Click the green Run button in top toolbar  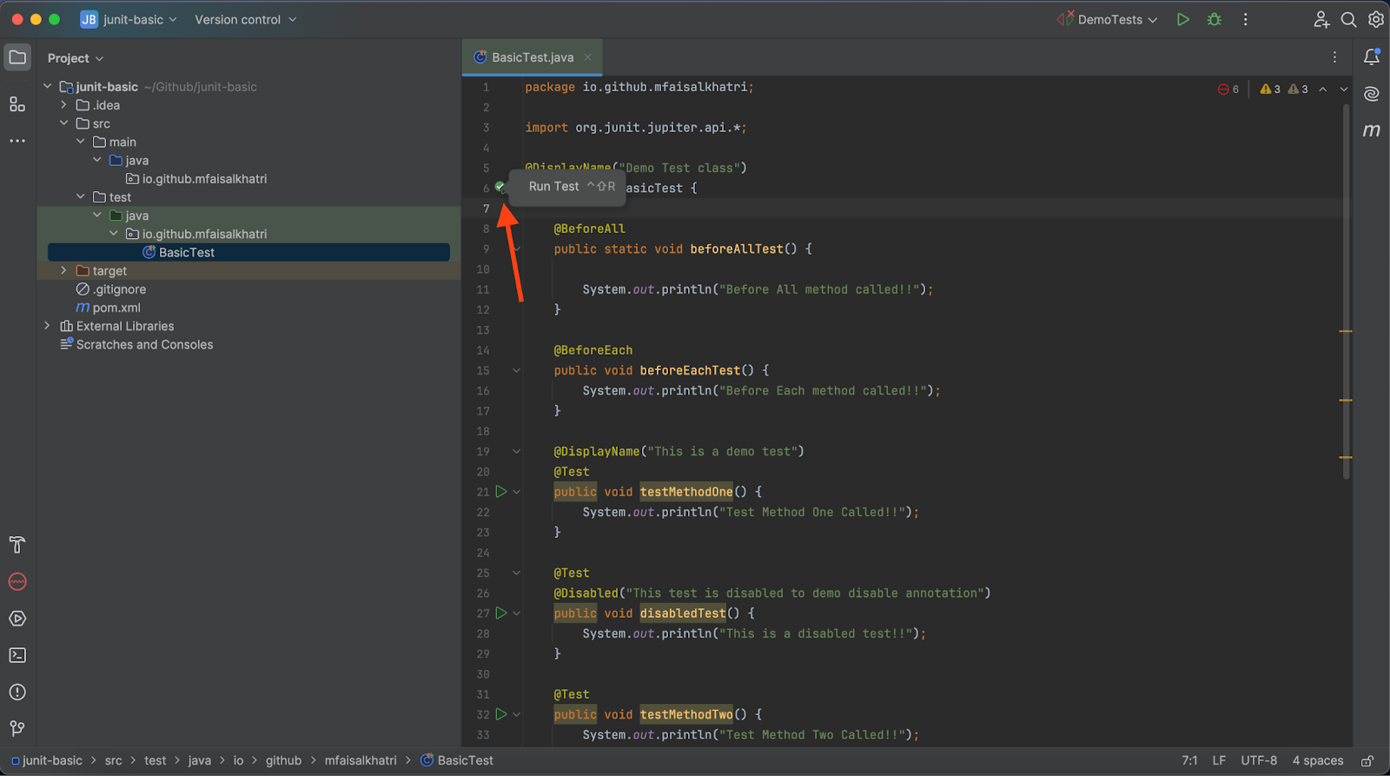click(x=1182, y=19)
